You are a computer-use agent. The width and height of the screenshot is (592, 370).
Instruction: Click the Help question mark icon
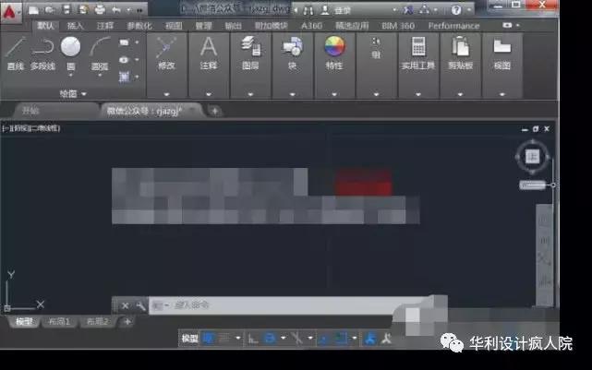click(x=456, y=10)
